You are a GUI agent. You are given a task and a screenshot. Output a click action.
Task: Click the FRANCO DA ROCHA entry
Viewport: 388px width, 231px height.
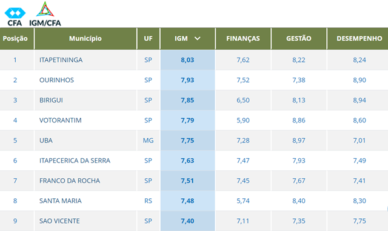point(70,181)
